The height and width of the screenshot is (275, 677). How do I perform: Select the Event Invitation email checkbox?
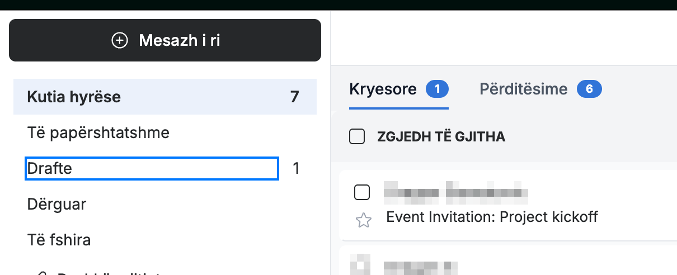(x=363, y=192)
